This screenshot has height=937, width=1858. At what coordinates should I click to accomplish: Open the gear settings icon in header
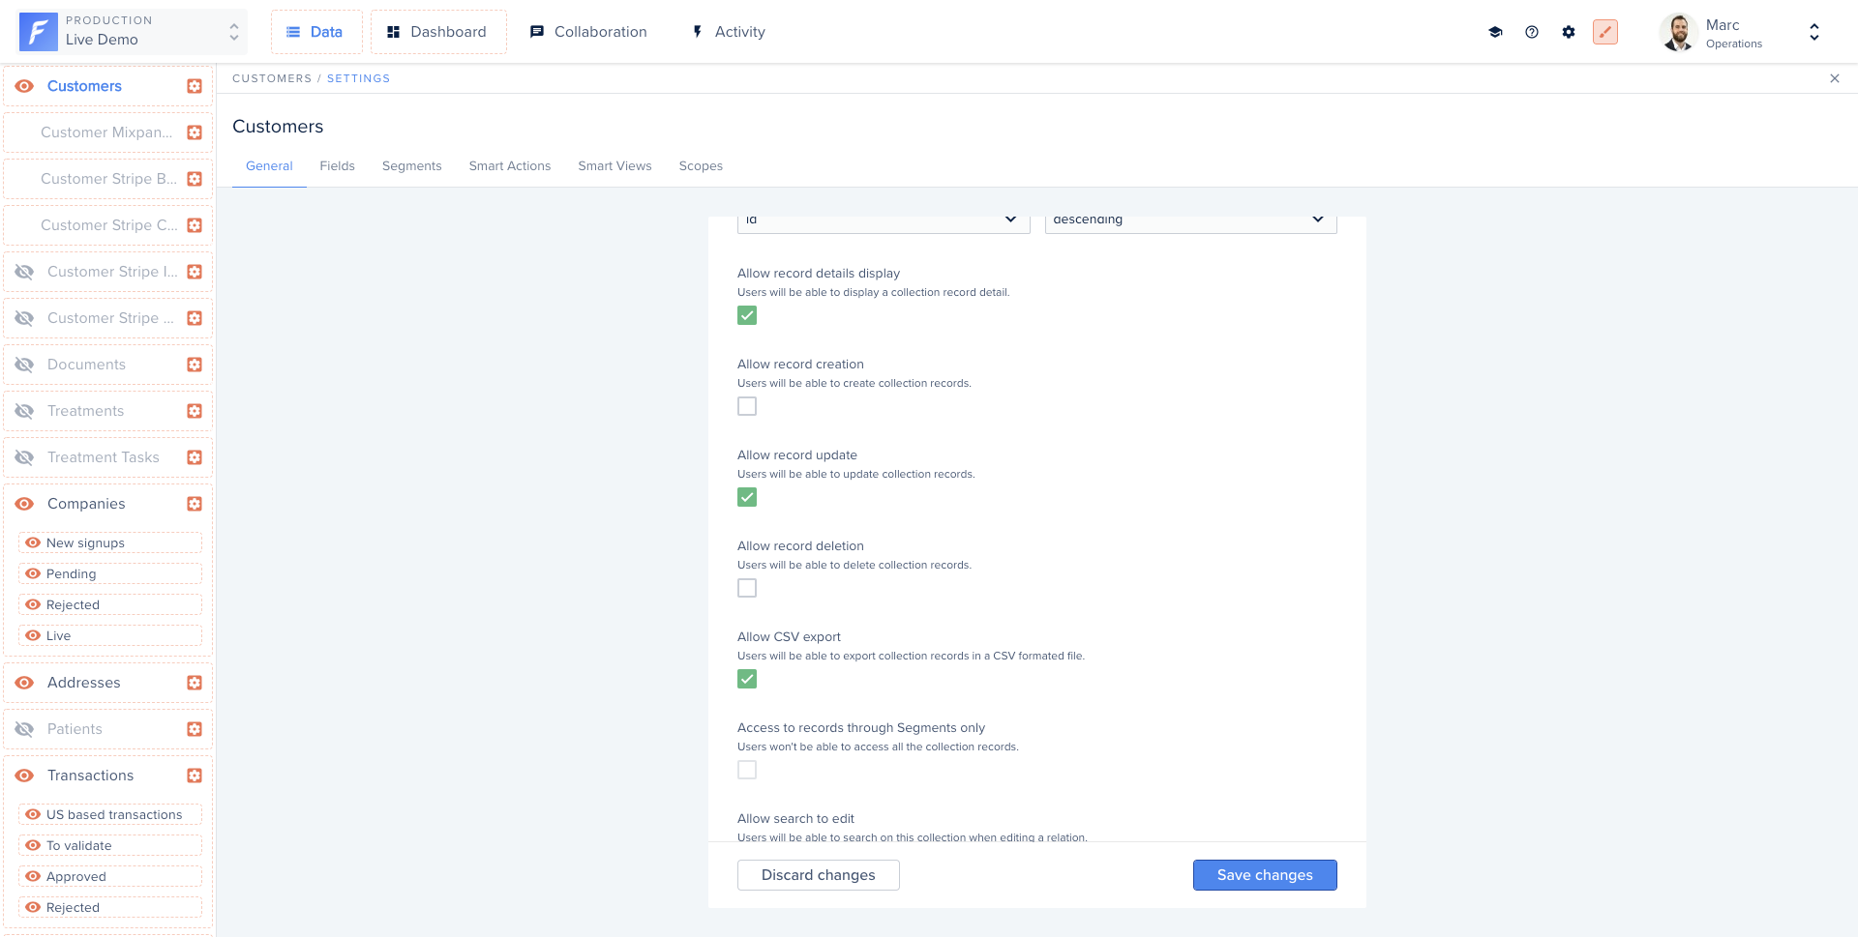pos(1569,32)
